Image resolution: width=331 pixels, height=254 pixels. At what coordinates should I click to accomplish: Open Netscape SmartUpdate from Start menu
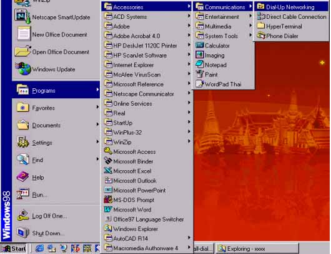(56, 17)
